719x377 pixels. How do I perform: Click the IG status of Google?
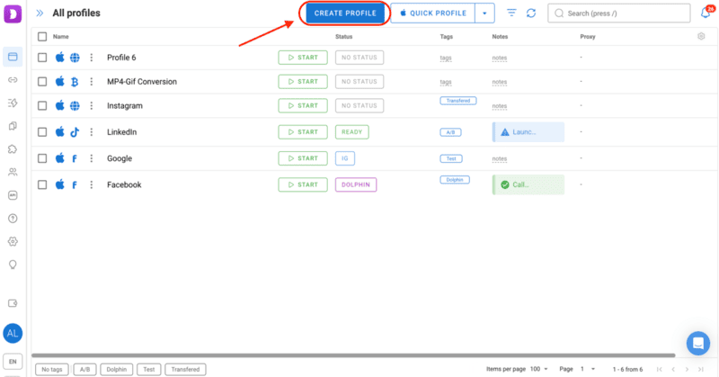pos(345,158)
